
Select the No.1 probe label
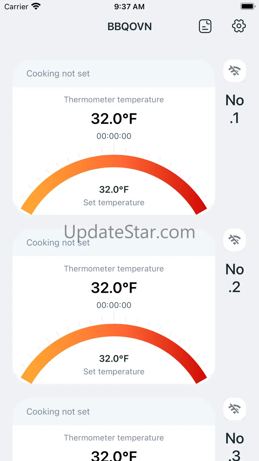click(235, 109)
